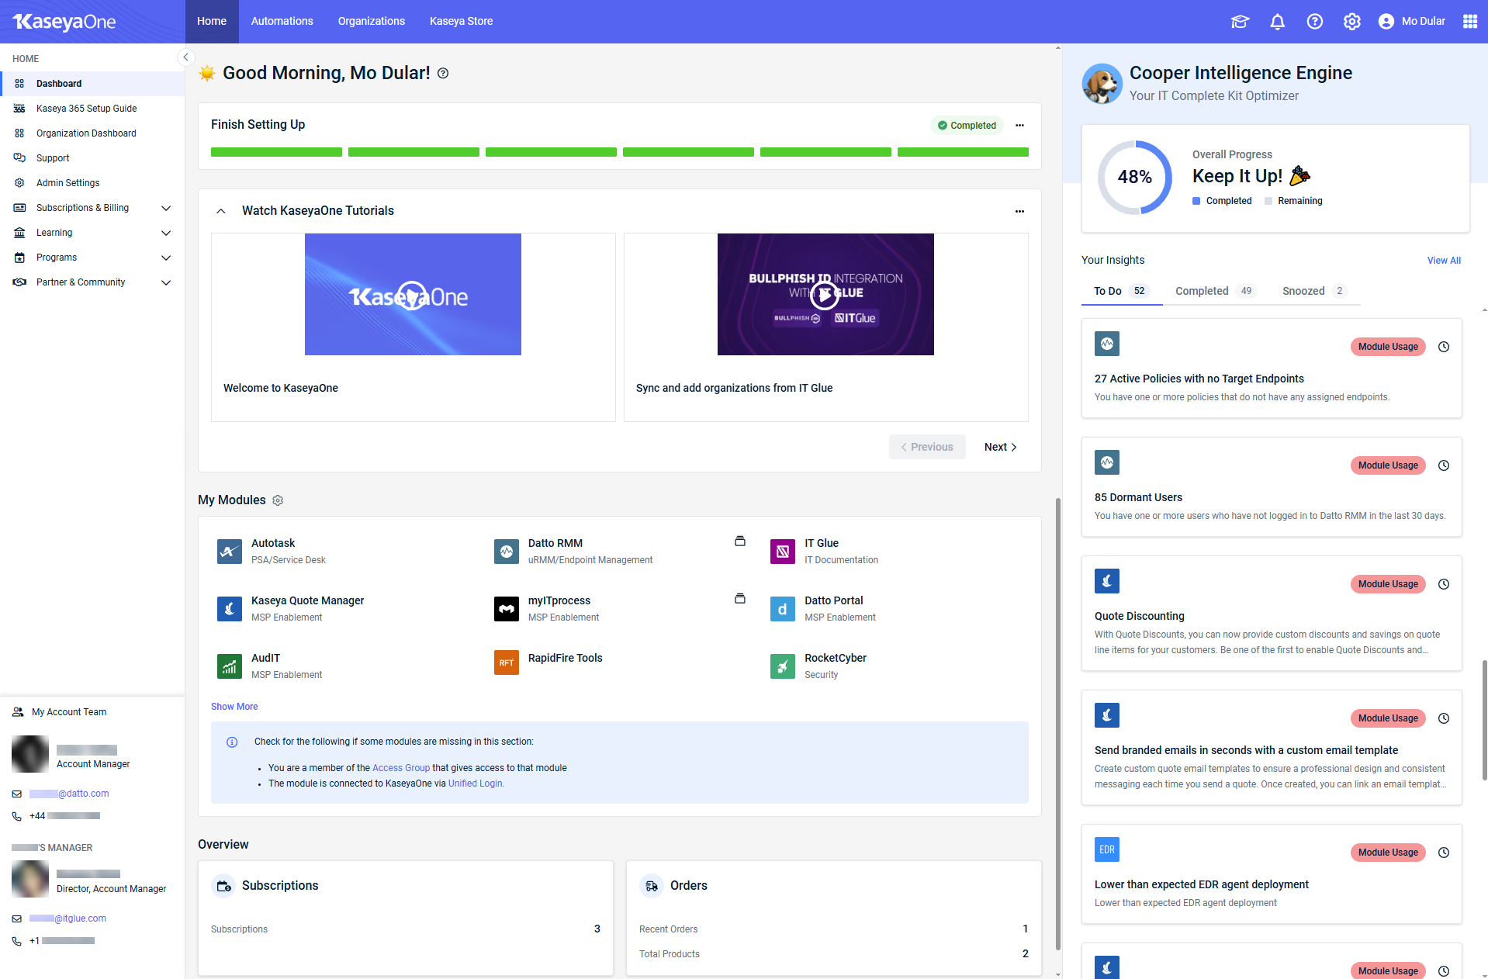Switch to the Completed insights tab
The height and width of the screenshot is (979, 1488).
click(1213, 291)
